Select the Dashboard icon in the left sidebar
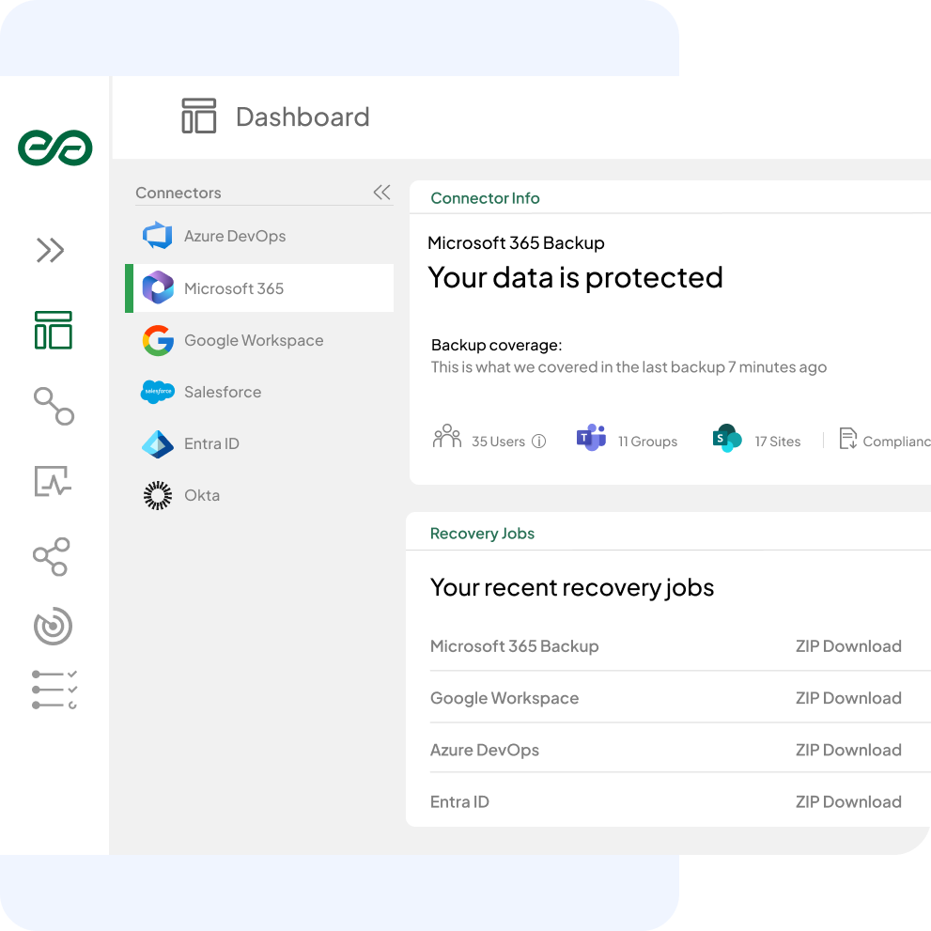931x931 pixels. 54,331
